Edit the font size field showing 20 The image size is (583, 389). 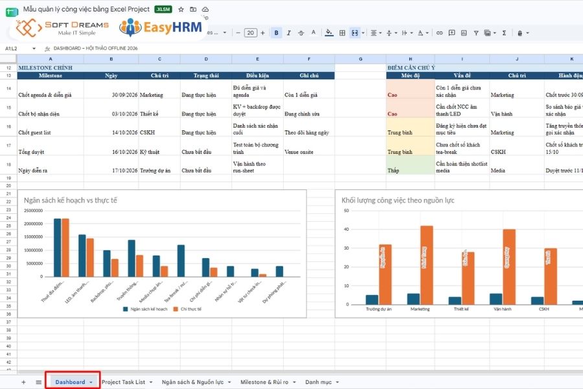[x=251, y=33]
